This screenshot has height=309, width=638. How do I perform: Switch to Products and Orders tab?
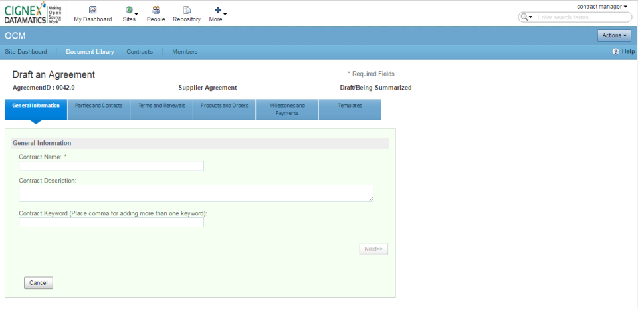(x=224, y=110)
